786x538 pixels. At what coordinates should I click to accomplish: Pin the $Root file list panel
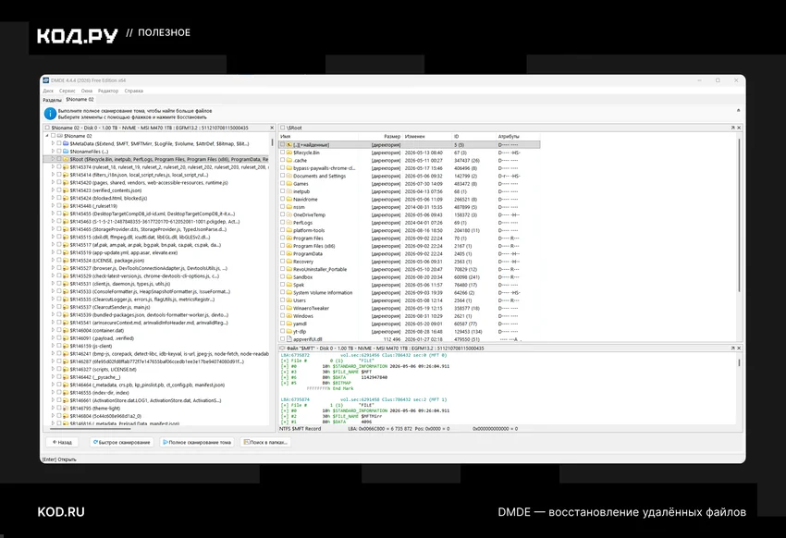coord(732,128)
